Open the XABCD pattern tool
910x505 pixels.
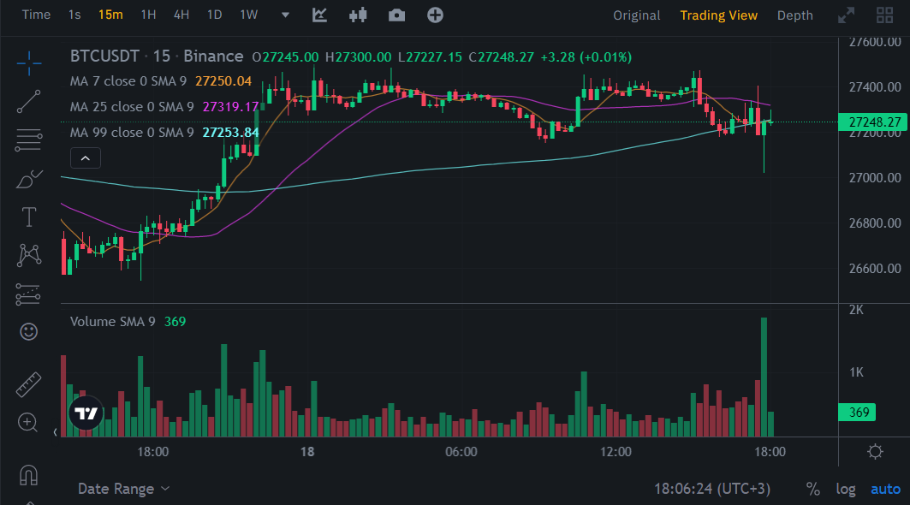tap(28, 255)
